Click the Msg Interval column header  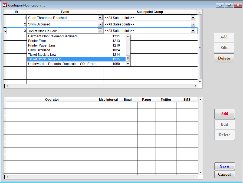point(108,99)
